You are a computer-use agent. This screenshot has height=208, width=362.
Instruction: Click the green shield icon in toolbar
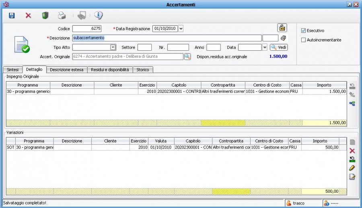point(45,15)
